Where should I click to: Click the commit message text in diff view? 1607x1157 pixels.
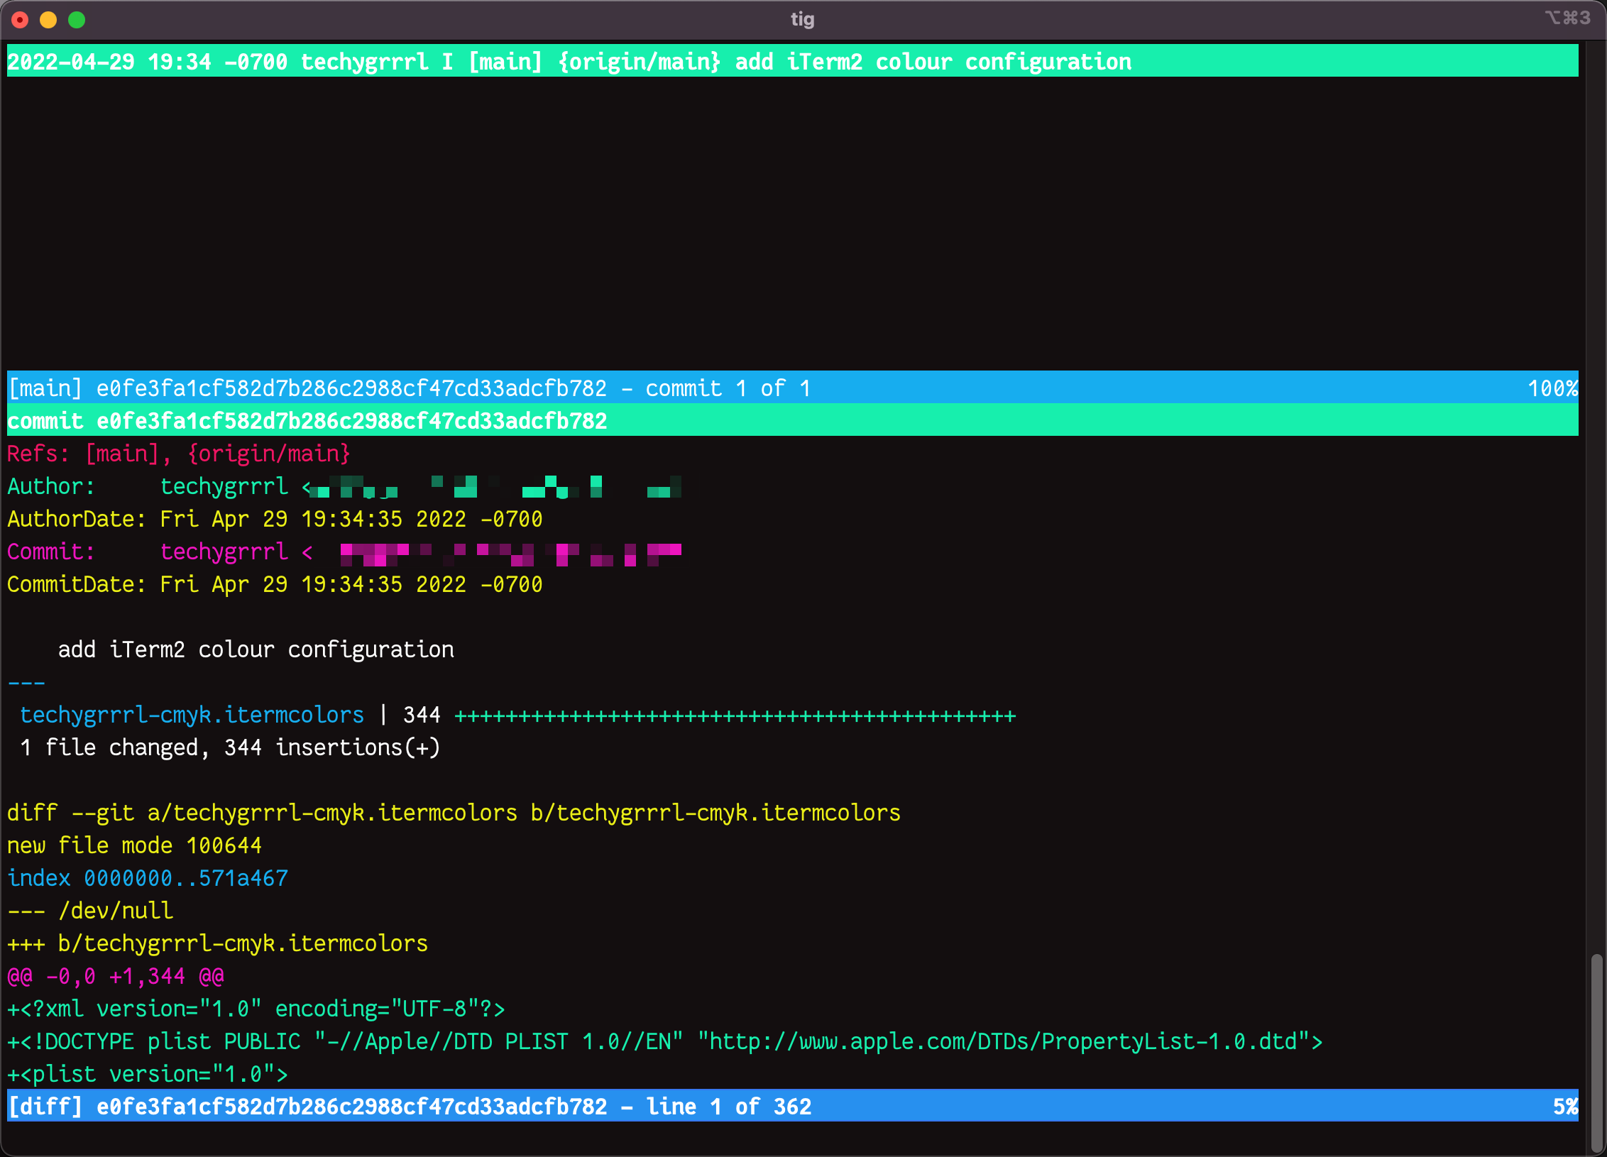tap(256, 649)
